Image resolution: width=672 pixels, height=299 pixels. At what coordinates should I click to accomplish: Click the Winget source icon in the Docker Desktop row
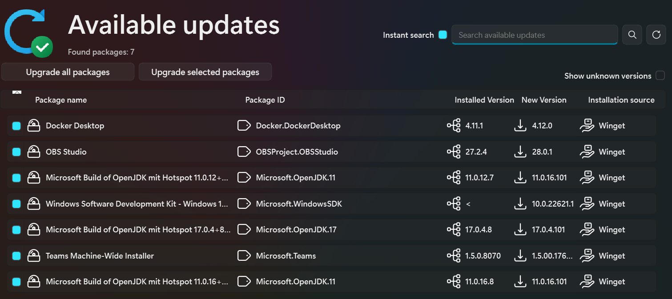tap(587, 126)
